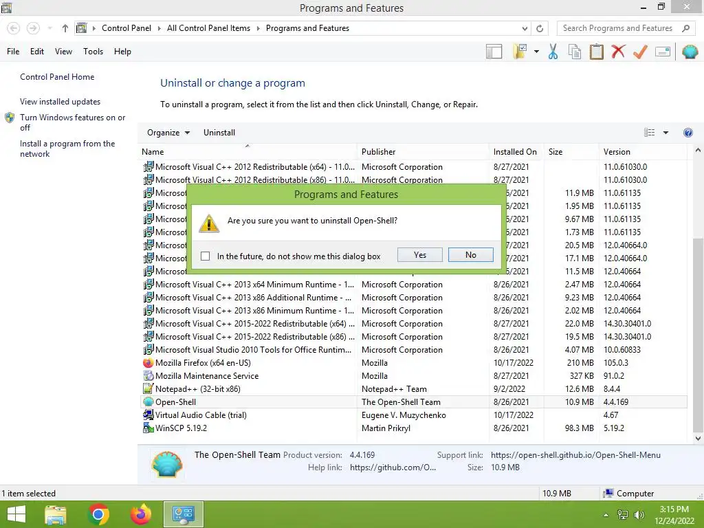Toggle the navigation pane toolbar icon
Screen dimensions: 704x528
pyautogui.click(x=494, y=52)
